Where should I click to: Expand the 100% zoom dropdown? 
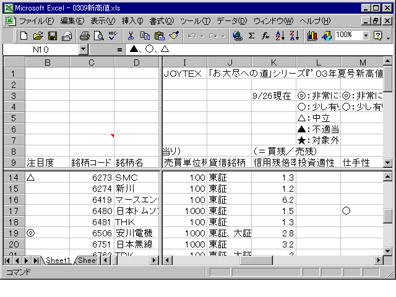click(x=366, y=36)
